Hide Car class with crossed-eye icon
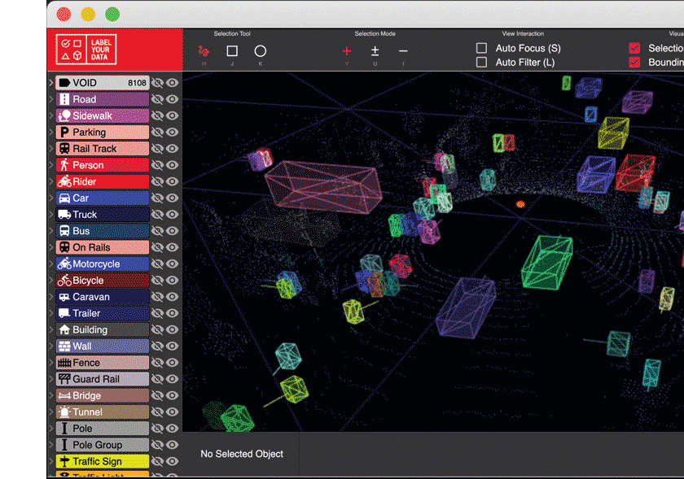 pyautogui.click(x=158, y=198)
